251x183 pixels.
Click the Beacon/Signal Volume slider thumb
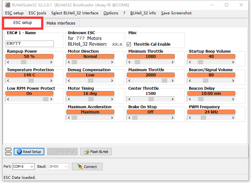click(205, 80)
